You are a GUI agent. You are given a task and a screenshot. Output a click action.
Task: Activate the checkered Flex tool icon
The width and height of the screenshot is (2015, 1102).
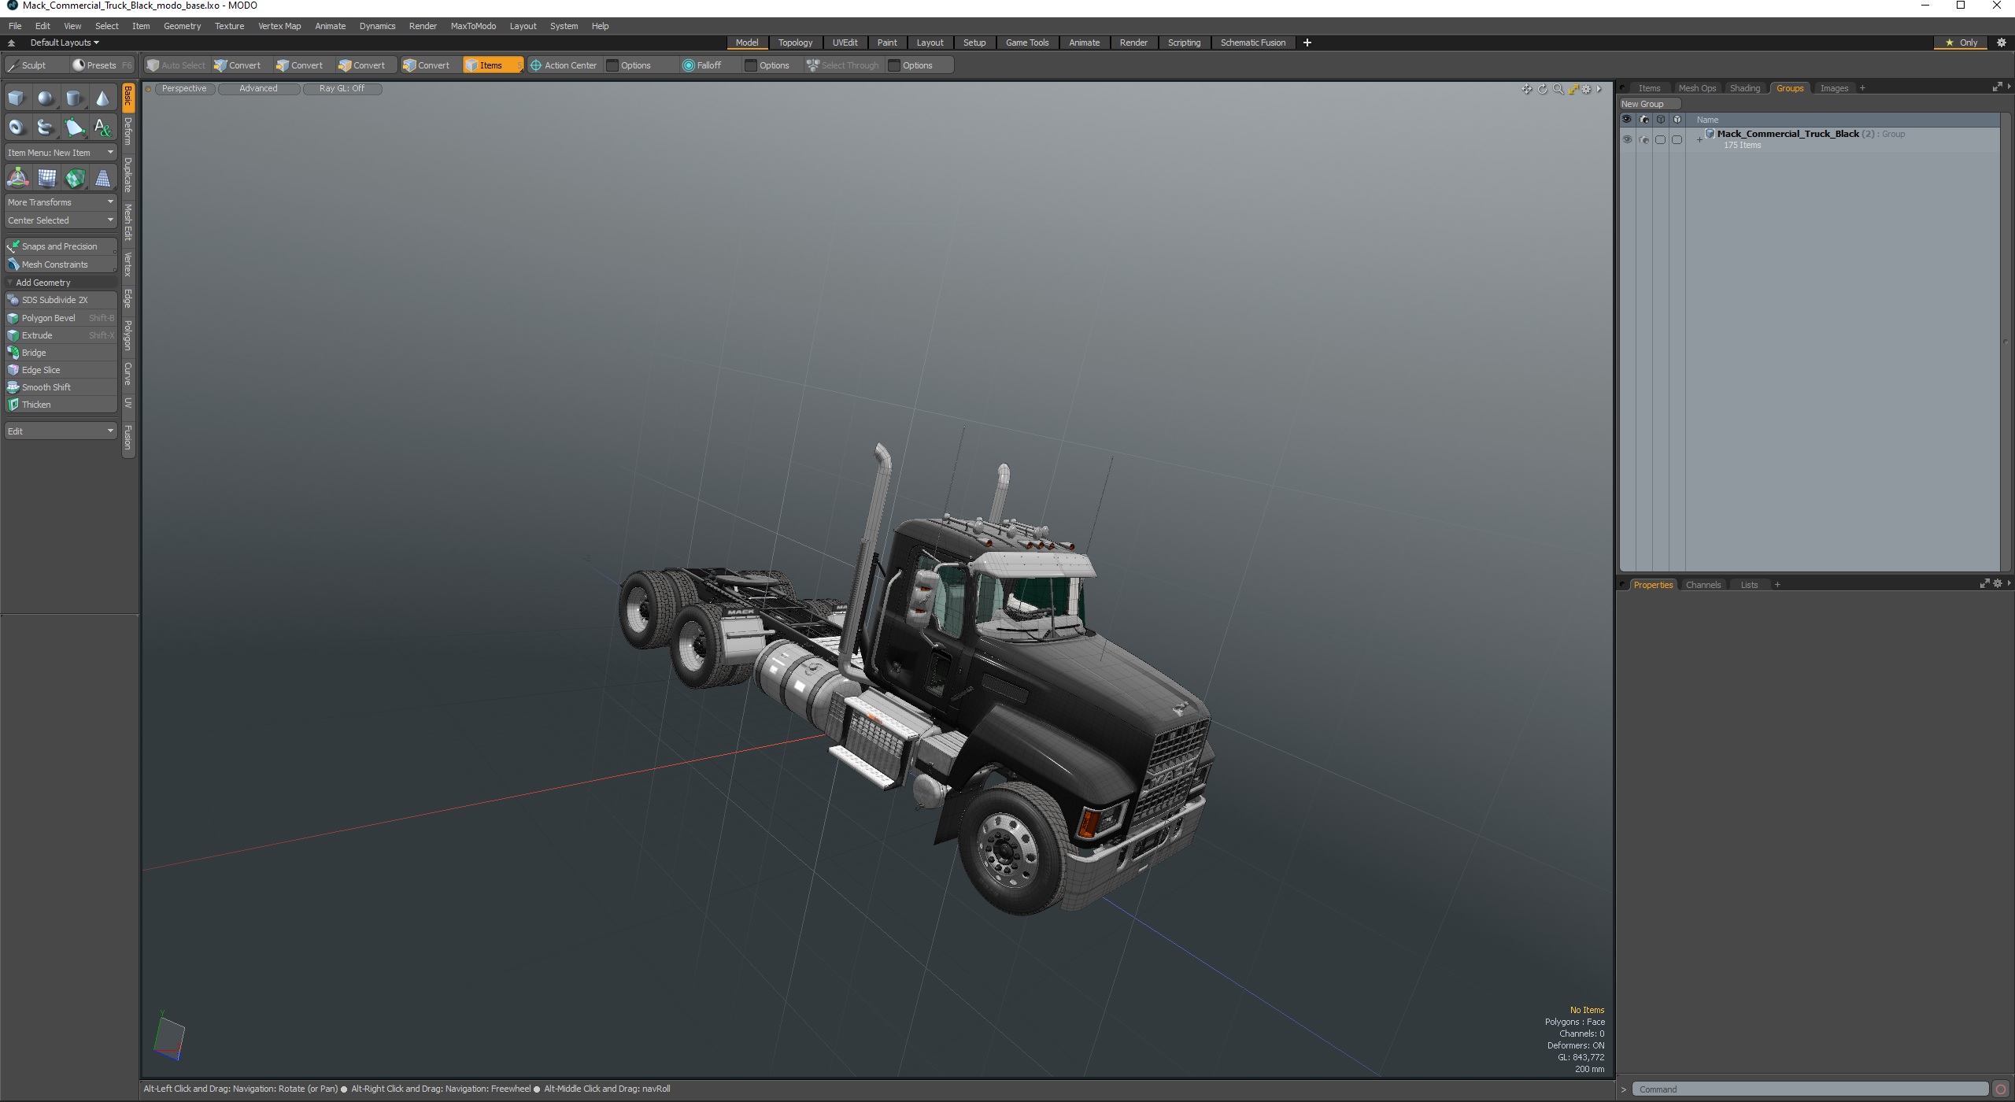(x=75, y=178)
